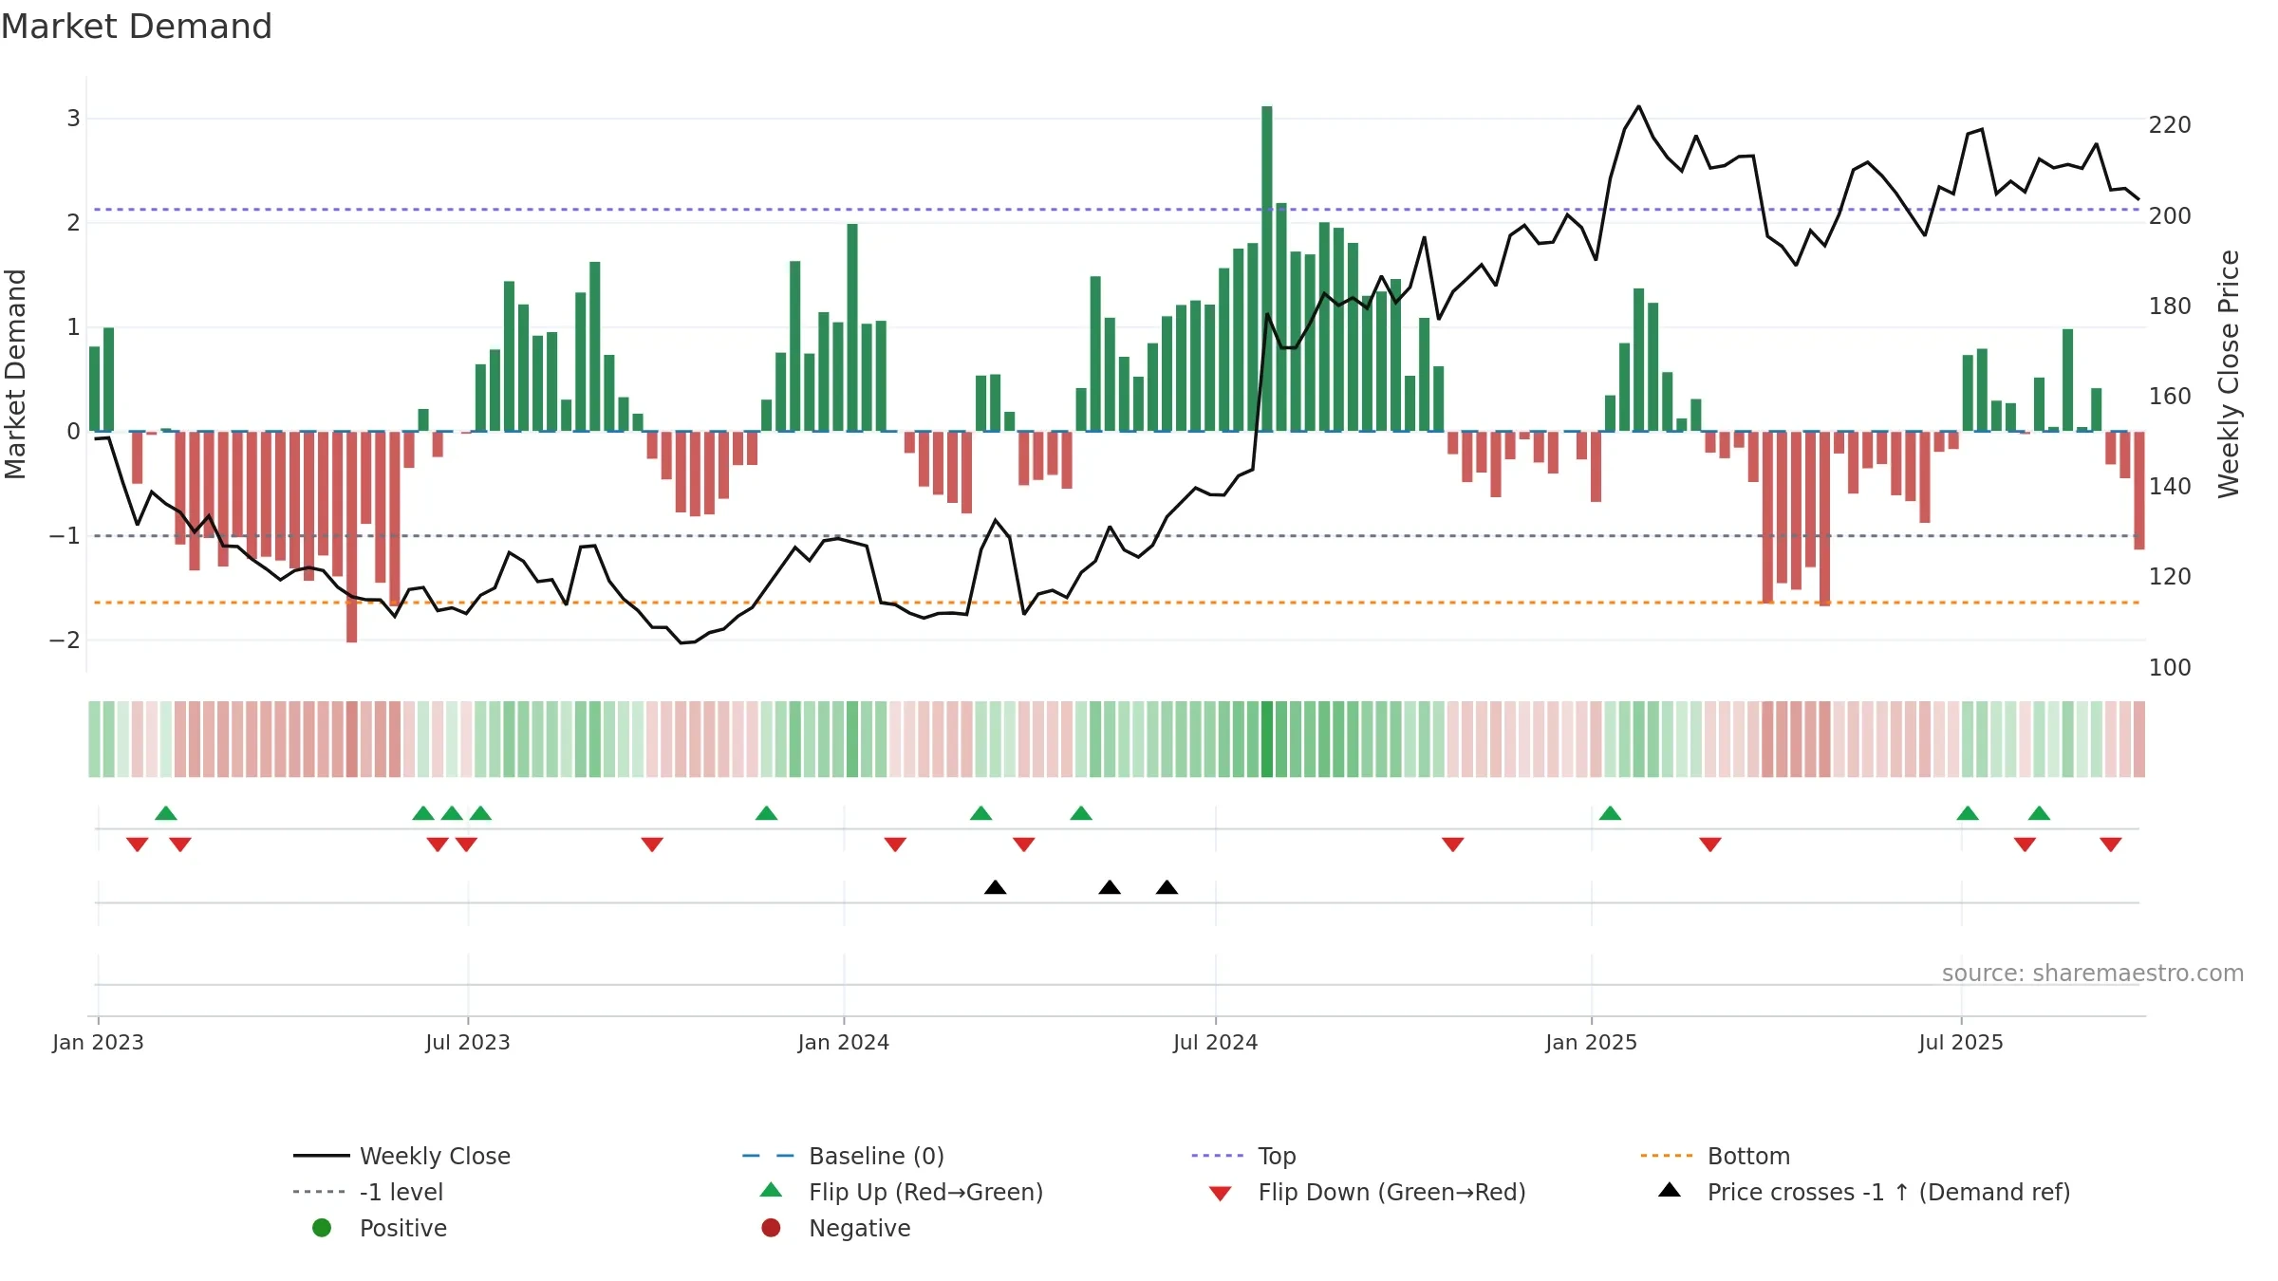Screen dimensions: 2278x1281
Task: Click the Baseline (0) legend dash marker
Action: 769,1156
